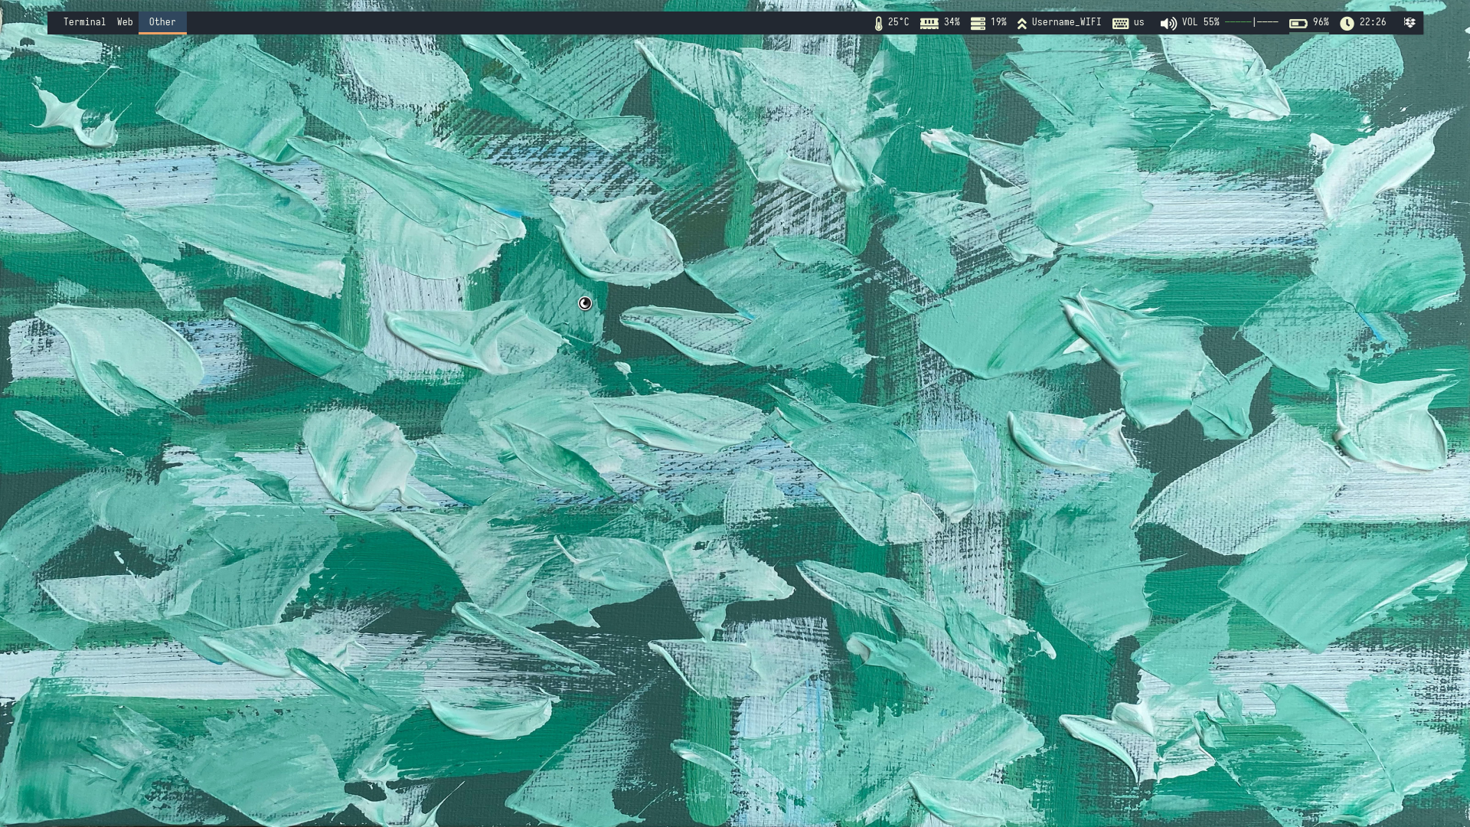Click the Username_WIFI network label
Image resolution: width=1470 pixels, height=827 pixels.
pyautogui.click(x=1066, y=22)
